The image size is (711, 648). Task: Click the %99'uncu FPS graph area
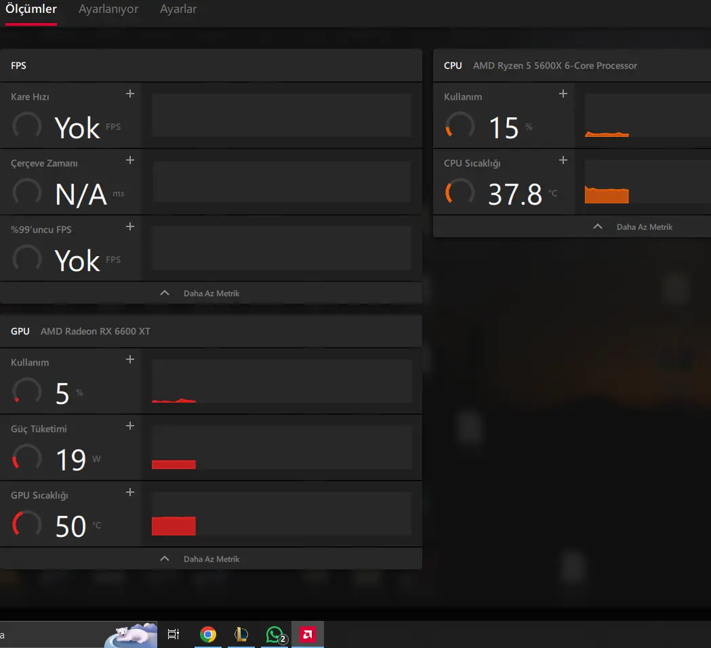pos(281,247)
